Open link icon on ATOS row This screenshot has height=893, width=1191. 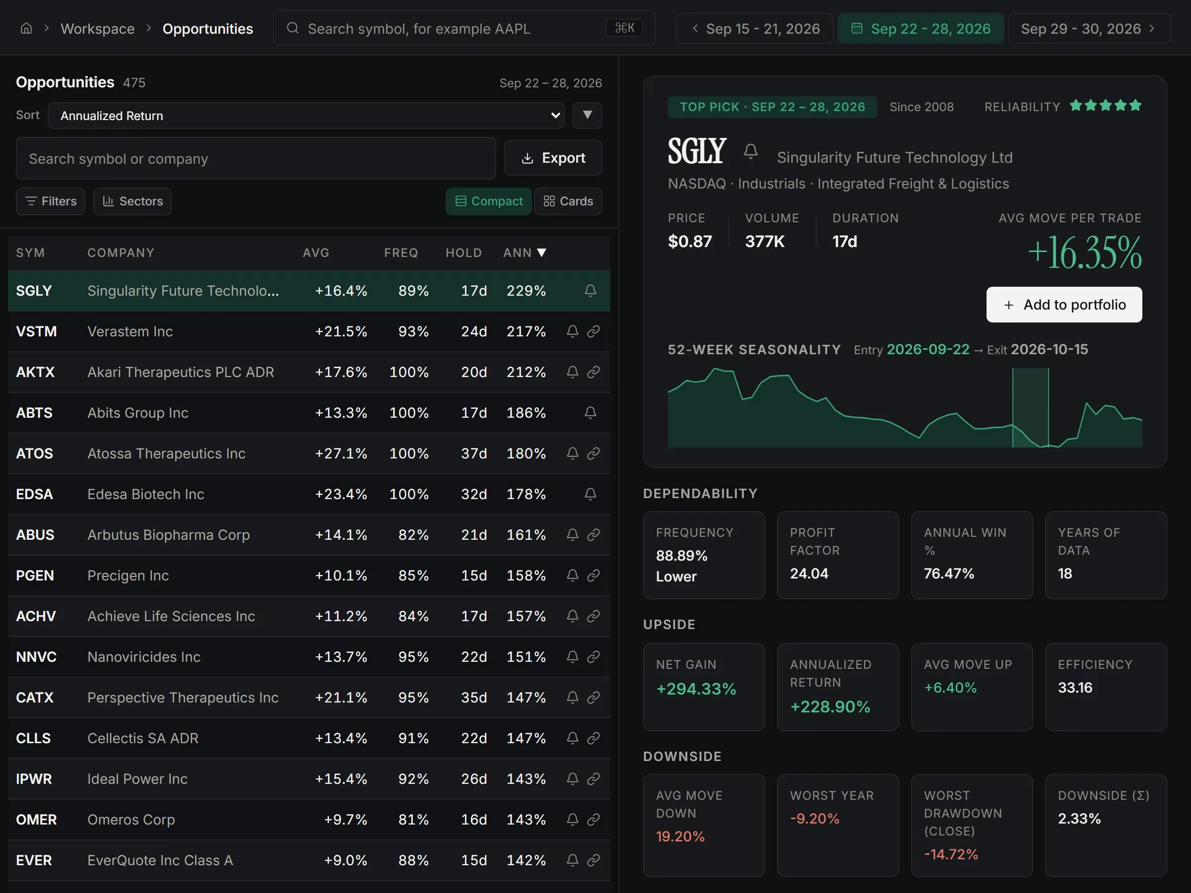[594, 453]
